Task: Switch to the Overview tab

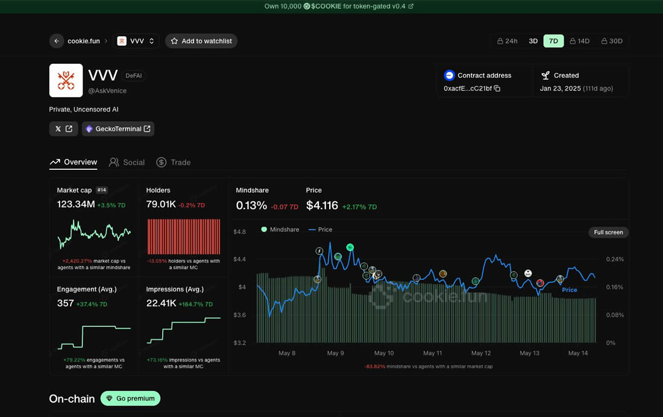Action: tap(73, 162)
